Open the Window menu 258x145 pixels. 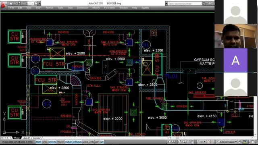[124, 8]
